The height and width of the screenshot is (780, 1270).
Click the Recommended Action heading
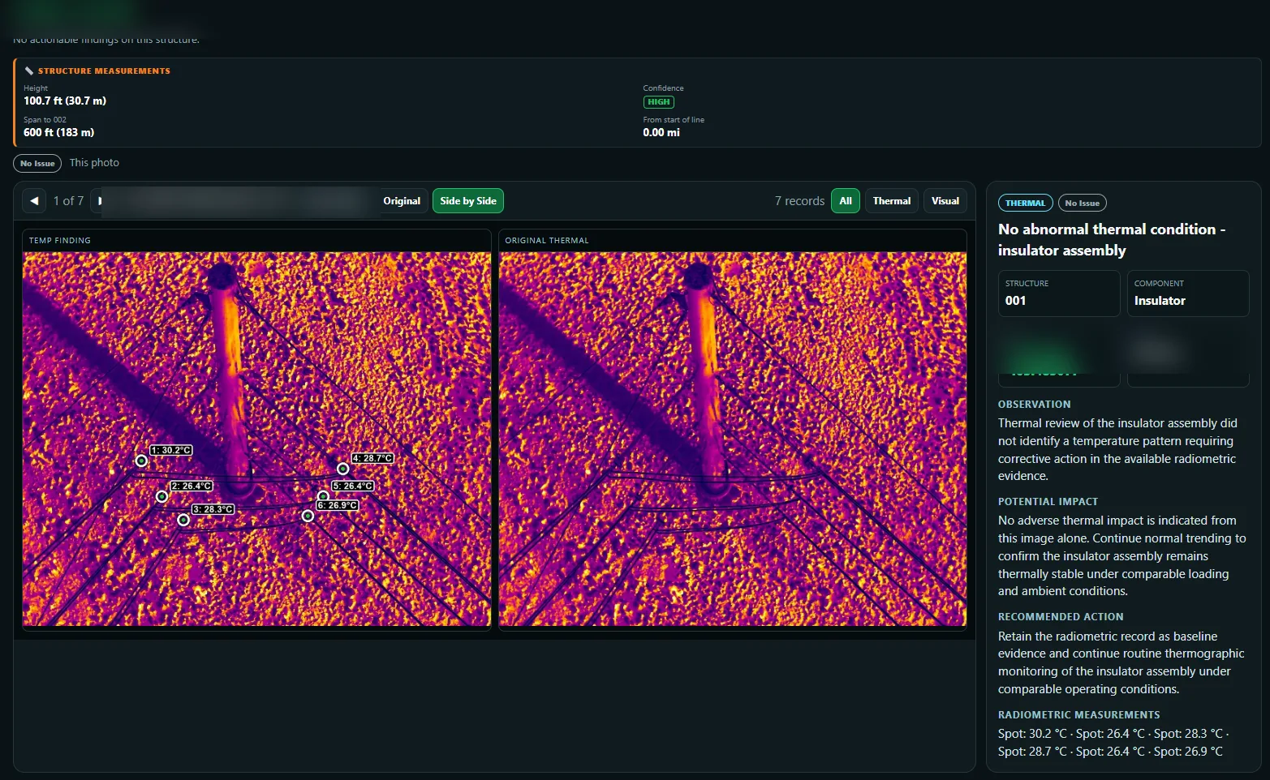[1061, 617]
